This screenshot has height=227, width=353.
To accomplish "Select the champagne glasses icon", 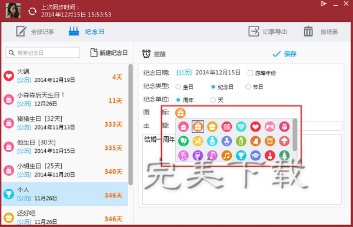I will [184, 156].
